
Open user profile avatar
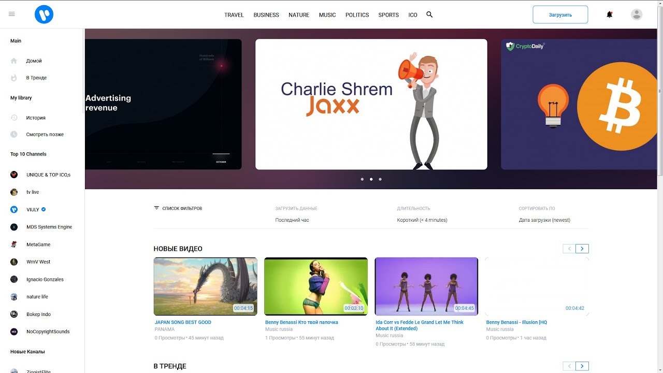coord(637,15)
